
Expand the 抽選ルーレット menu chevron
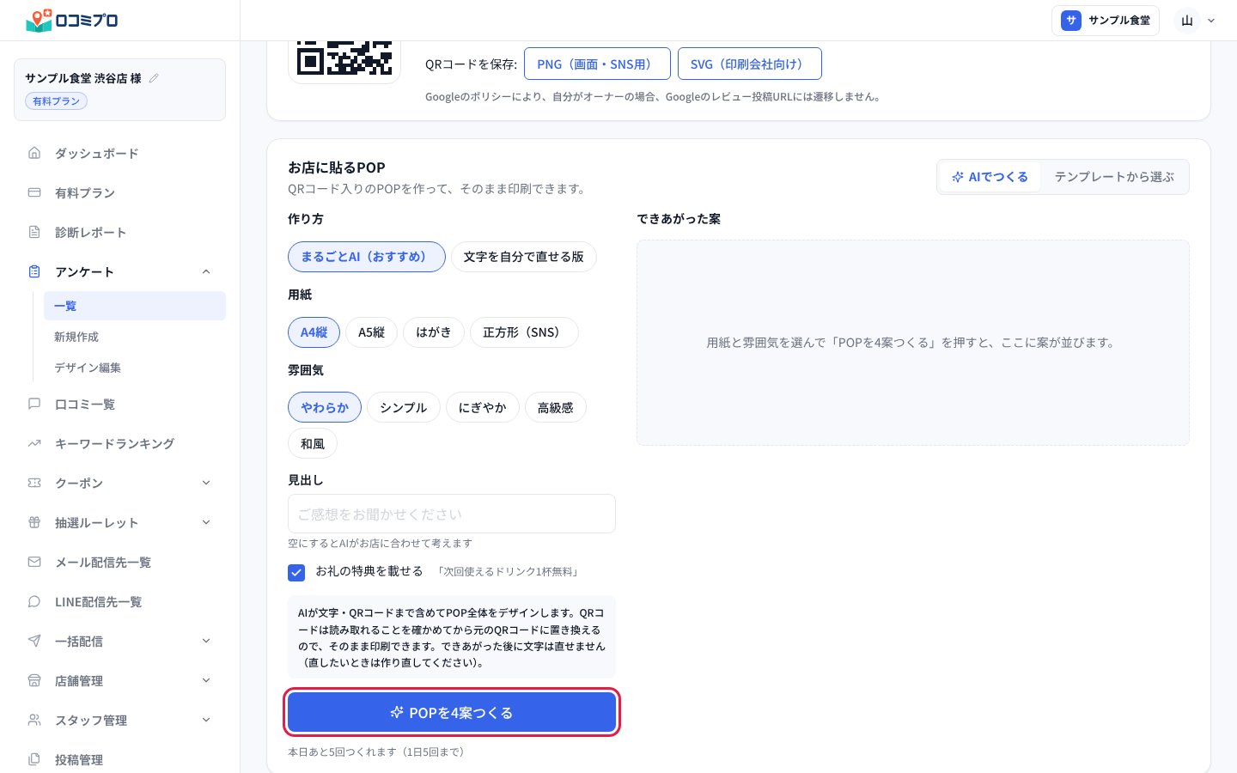[x=206, y=522]
